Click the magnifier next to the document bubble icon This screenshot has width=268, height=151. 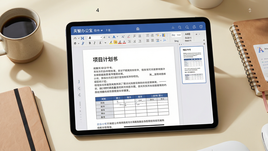pos(187,27)
